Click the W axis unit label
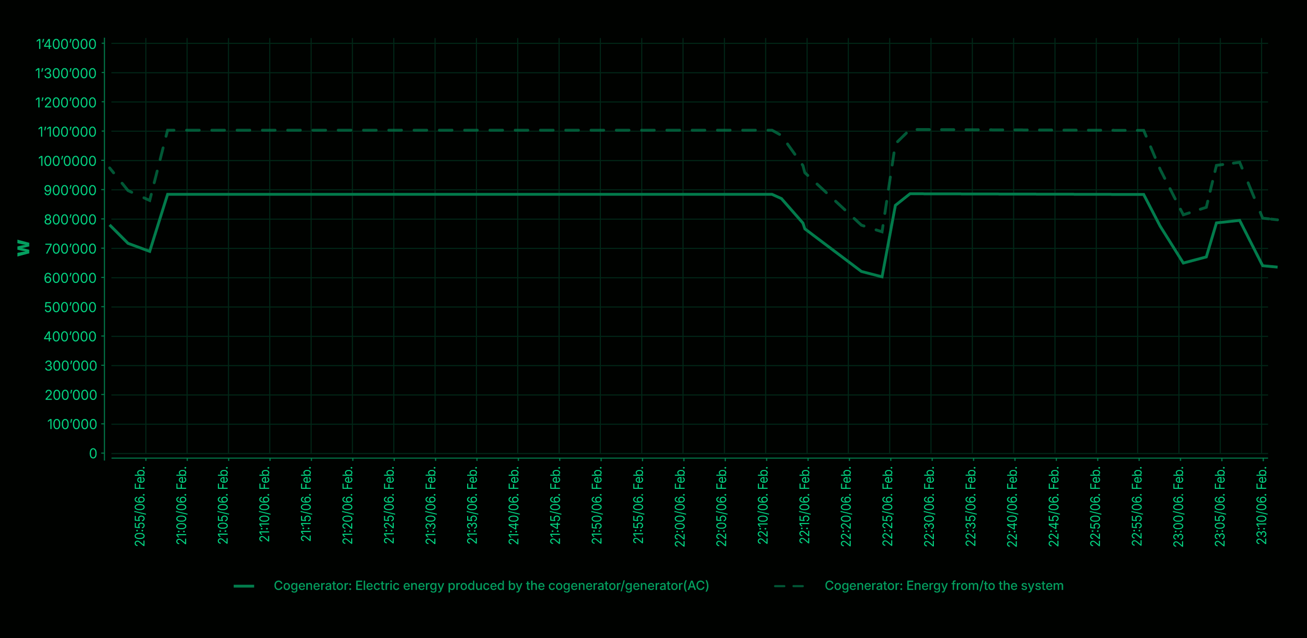The height and width of the screenshot is (638, 1307). point(23,248)
